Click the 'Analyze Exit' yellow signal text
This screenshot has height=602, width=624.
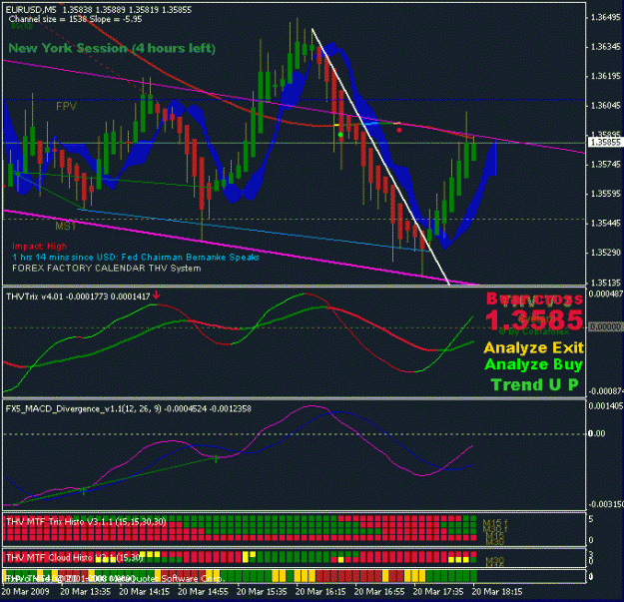point(534,347)
